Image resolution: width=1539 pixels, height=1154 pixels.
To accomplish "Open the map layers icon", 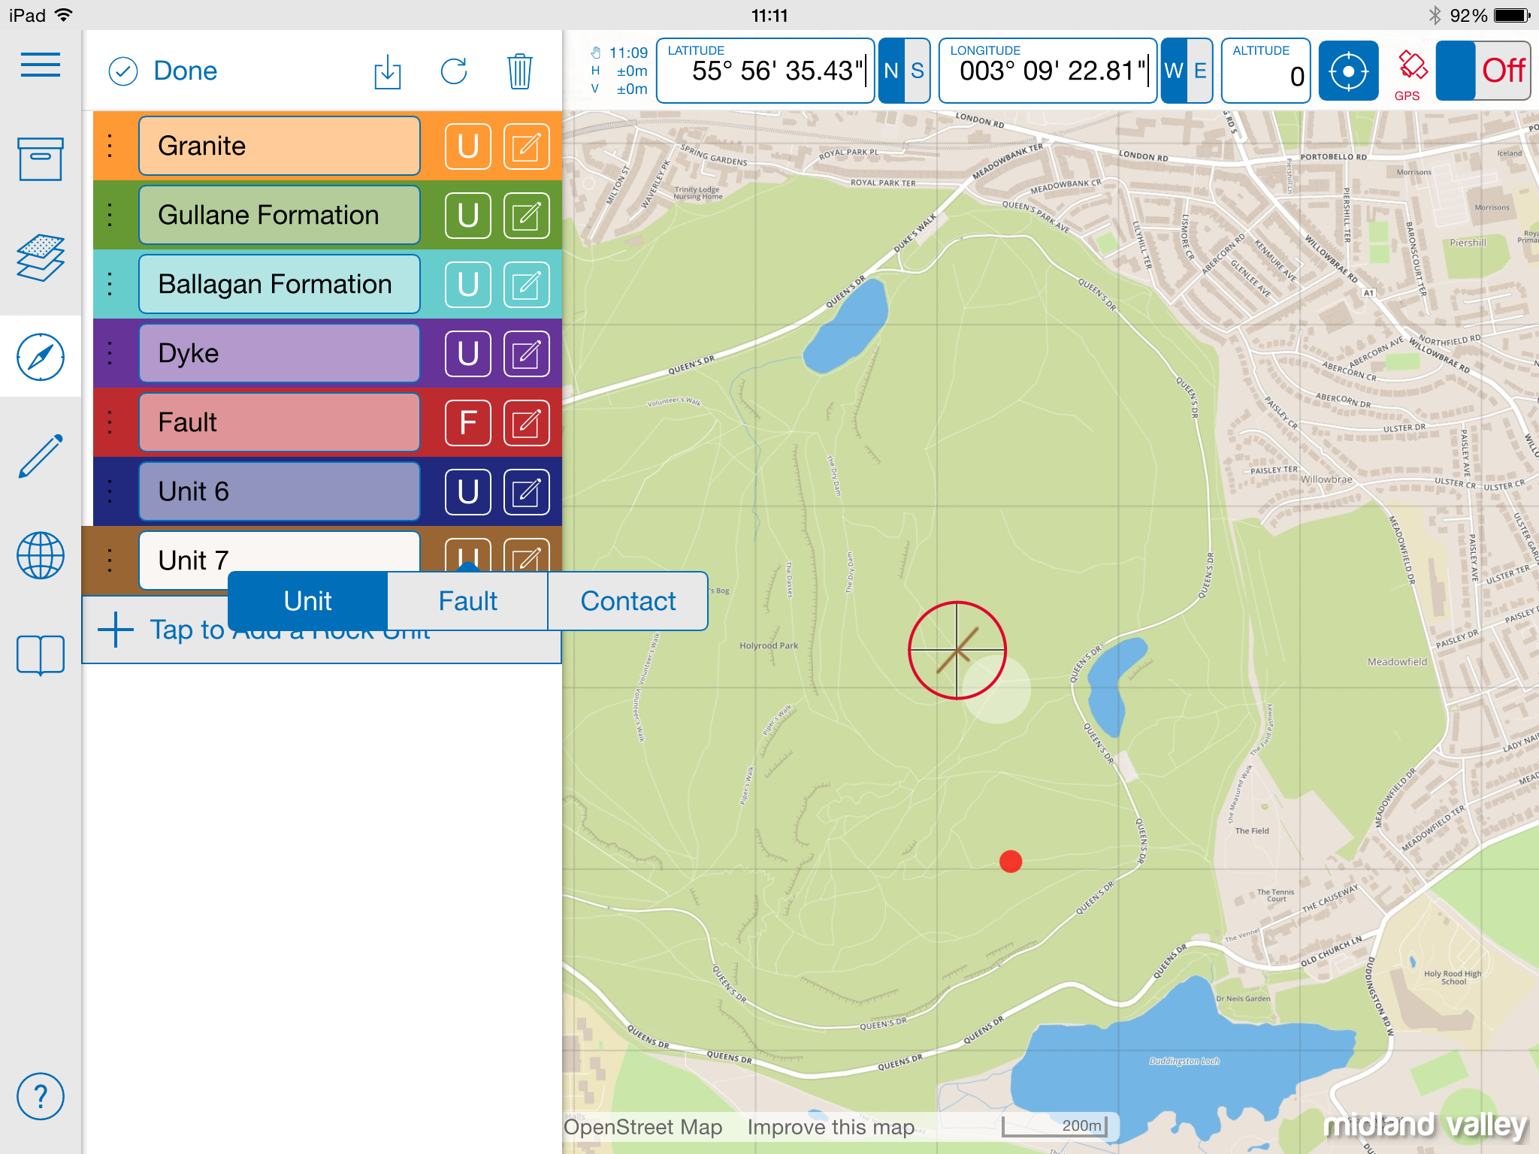I will (41, 258).
